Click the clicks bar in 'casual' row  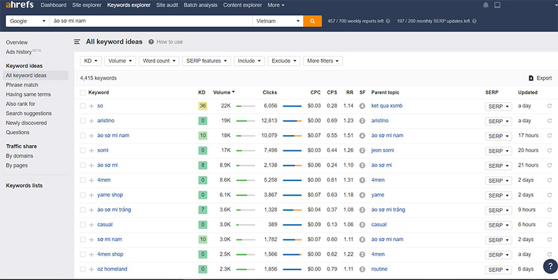pos(292,225)
